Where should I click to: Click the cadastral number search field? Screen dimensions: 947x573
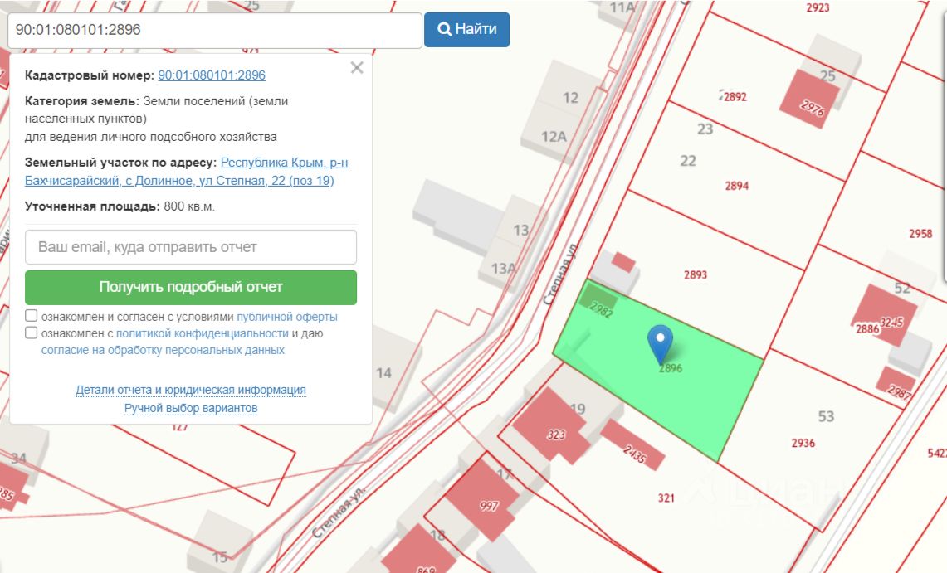coord(214,30)
